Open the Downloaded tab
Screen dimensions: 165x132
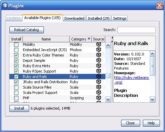click(x=74, y=18)
